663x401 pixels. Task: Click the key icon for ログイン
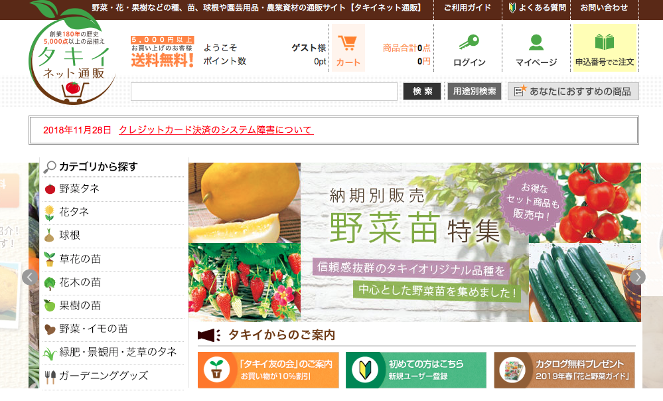[469, 42]
